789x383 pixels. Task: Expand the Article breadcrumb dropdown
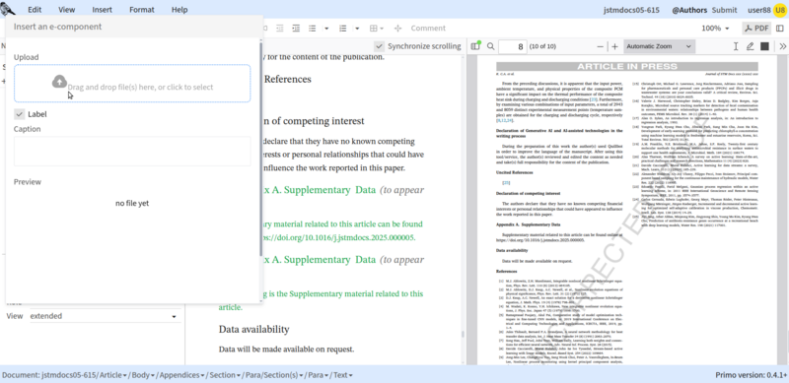pos(125,375)
